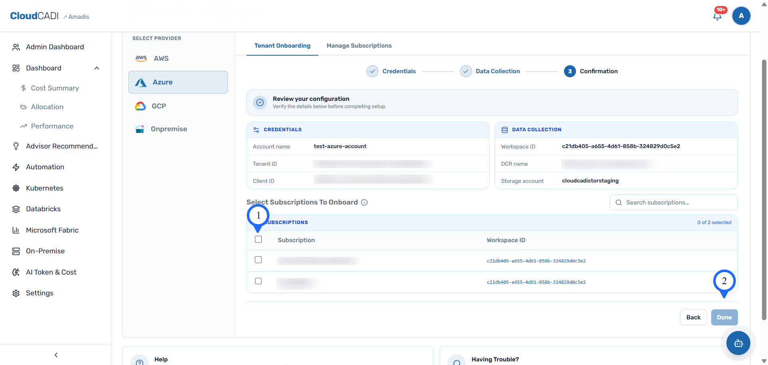Go to Allocation page
This screenshot has height=365, width=768.
47,107
